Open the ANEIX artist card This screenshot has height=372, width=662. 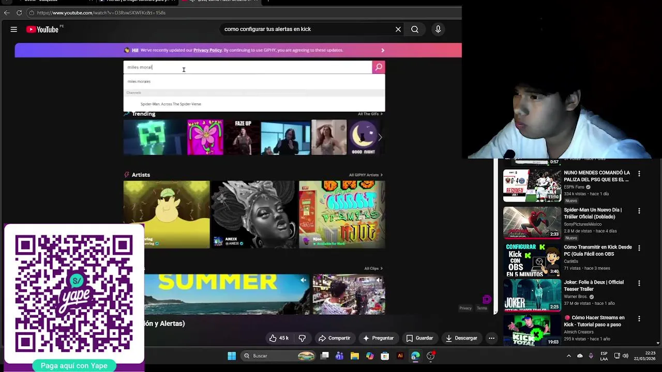tap(253, 214)
